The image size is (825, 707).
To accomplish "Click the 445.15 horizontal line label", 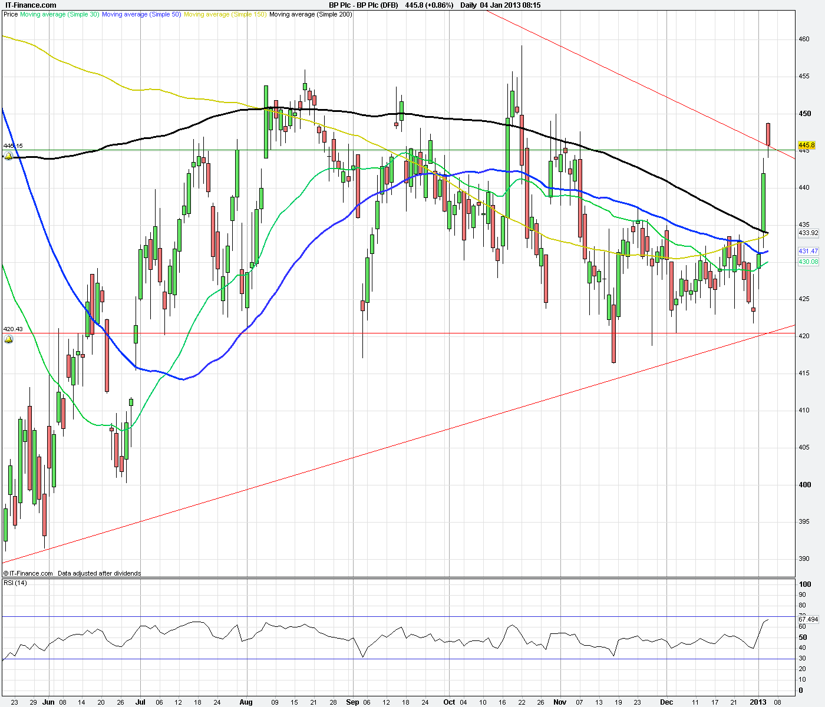I will (13, 146).
